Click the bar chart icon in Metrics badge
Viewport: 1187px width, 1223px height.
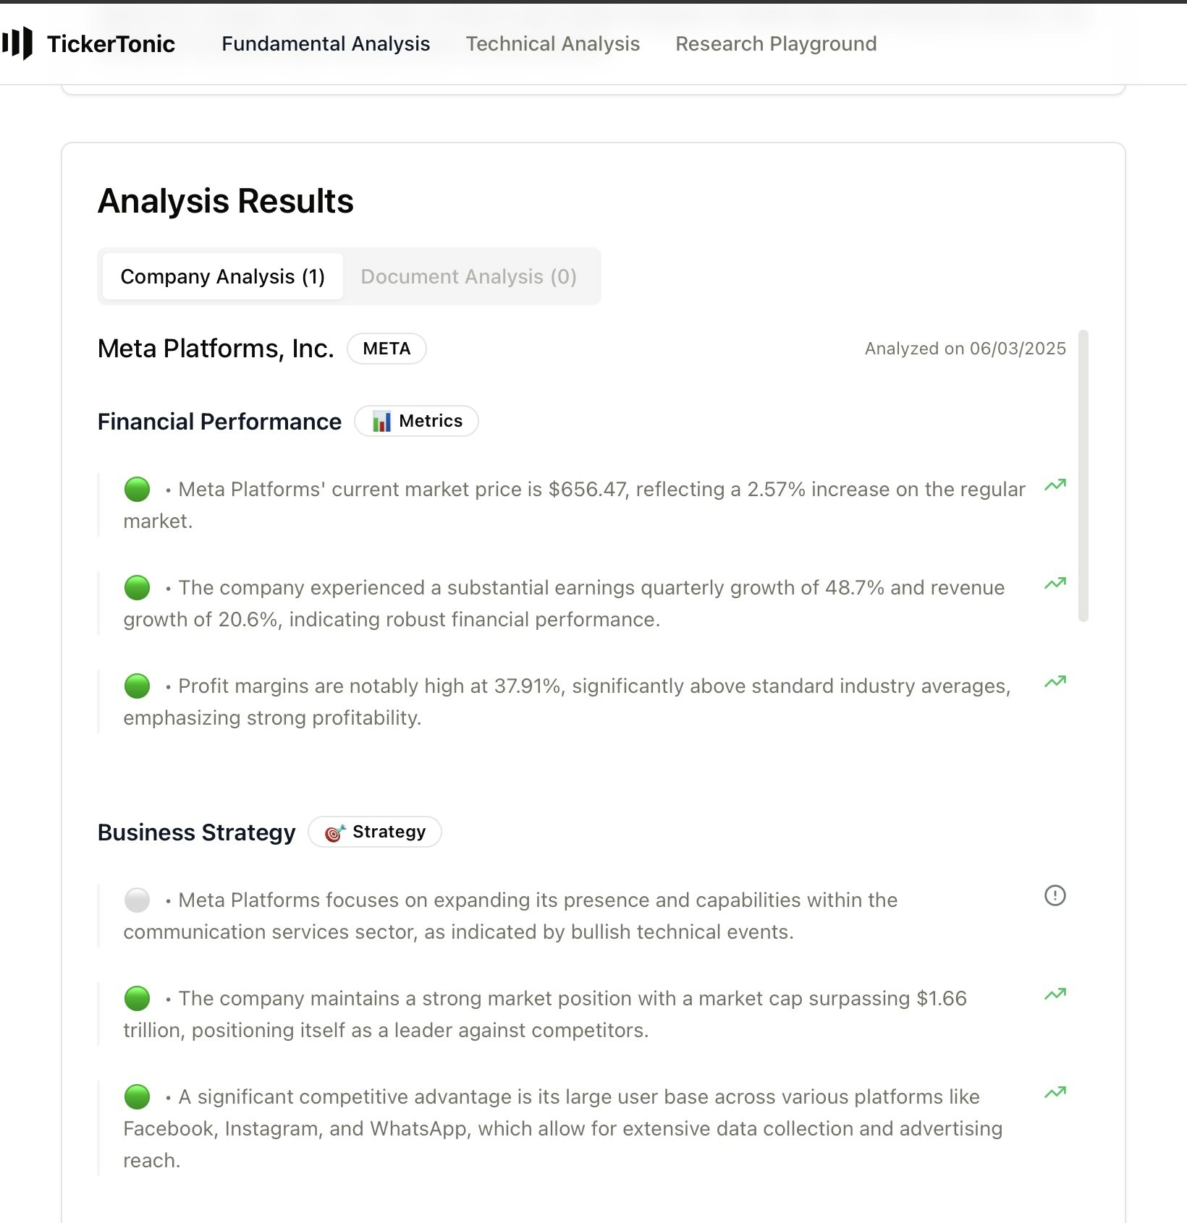381,421
